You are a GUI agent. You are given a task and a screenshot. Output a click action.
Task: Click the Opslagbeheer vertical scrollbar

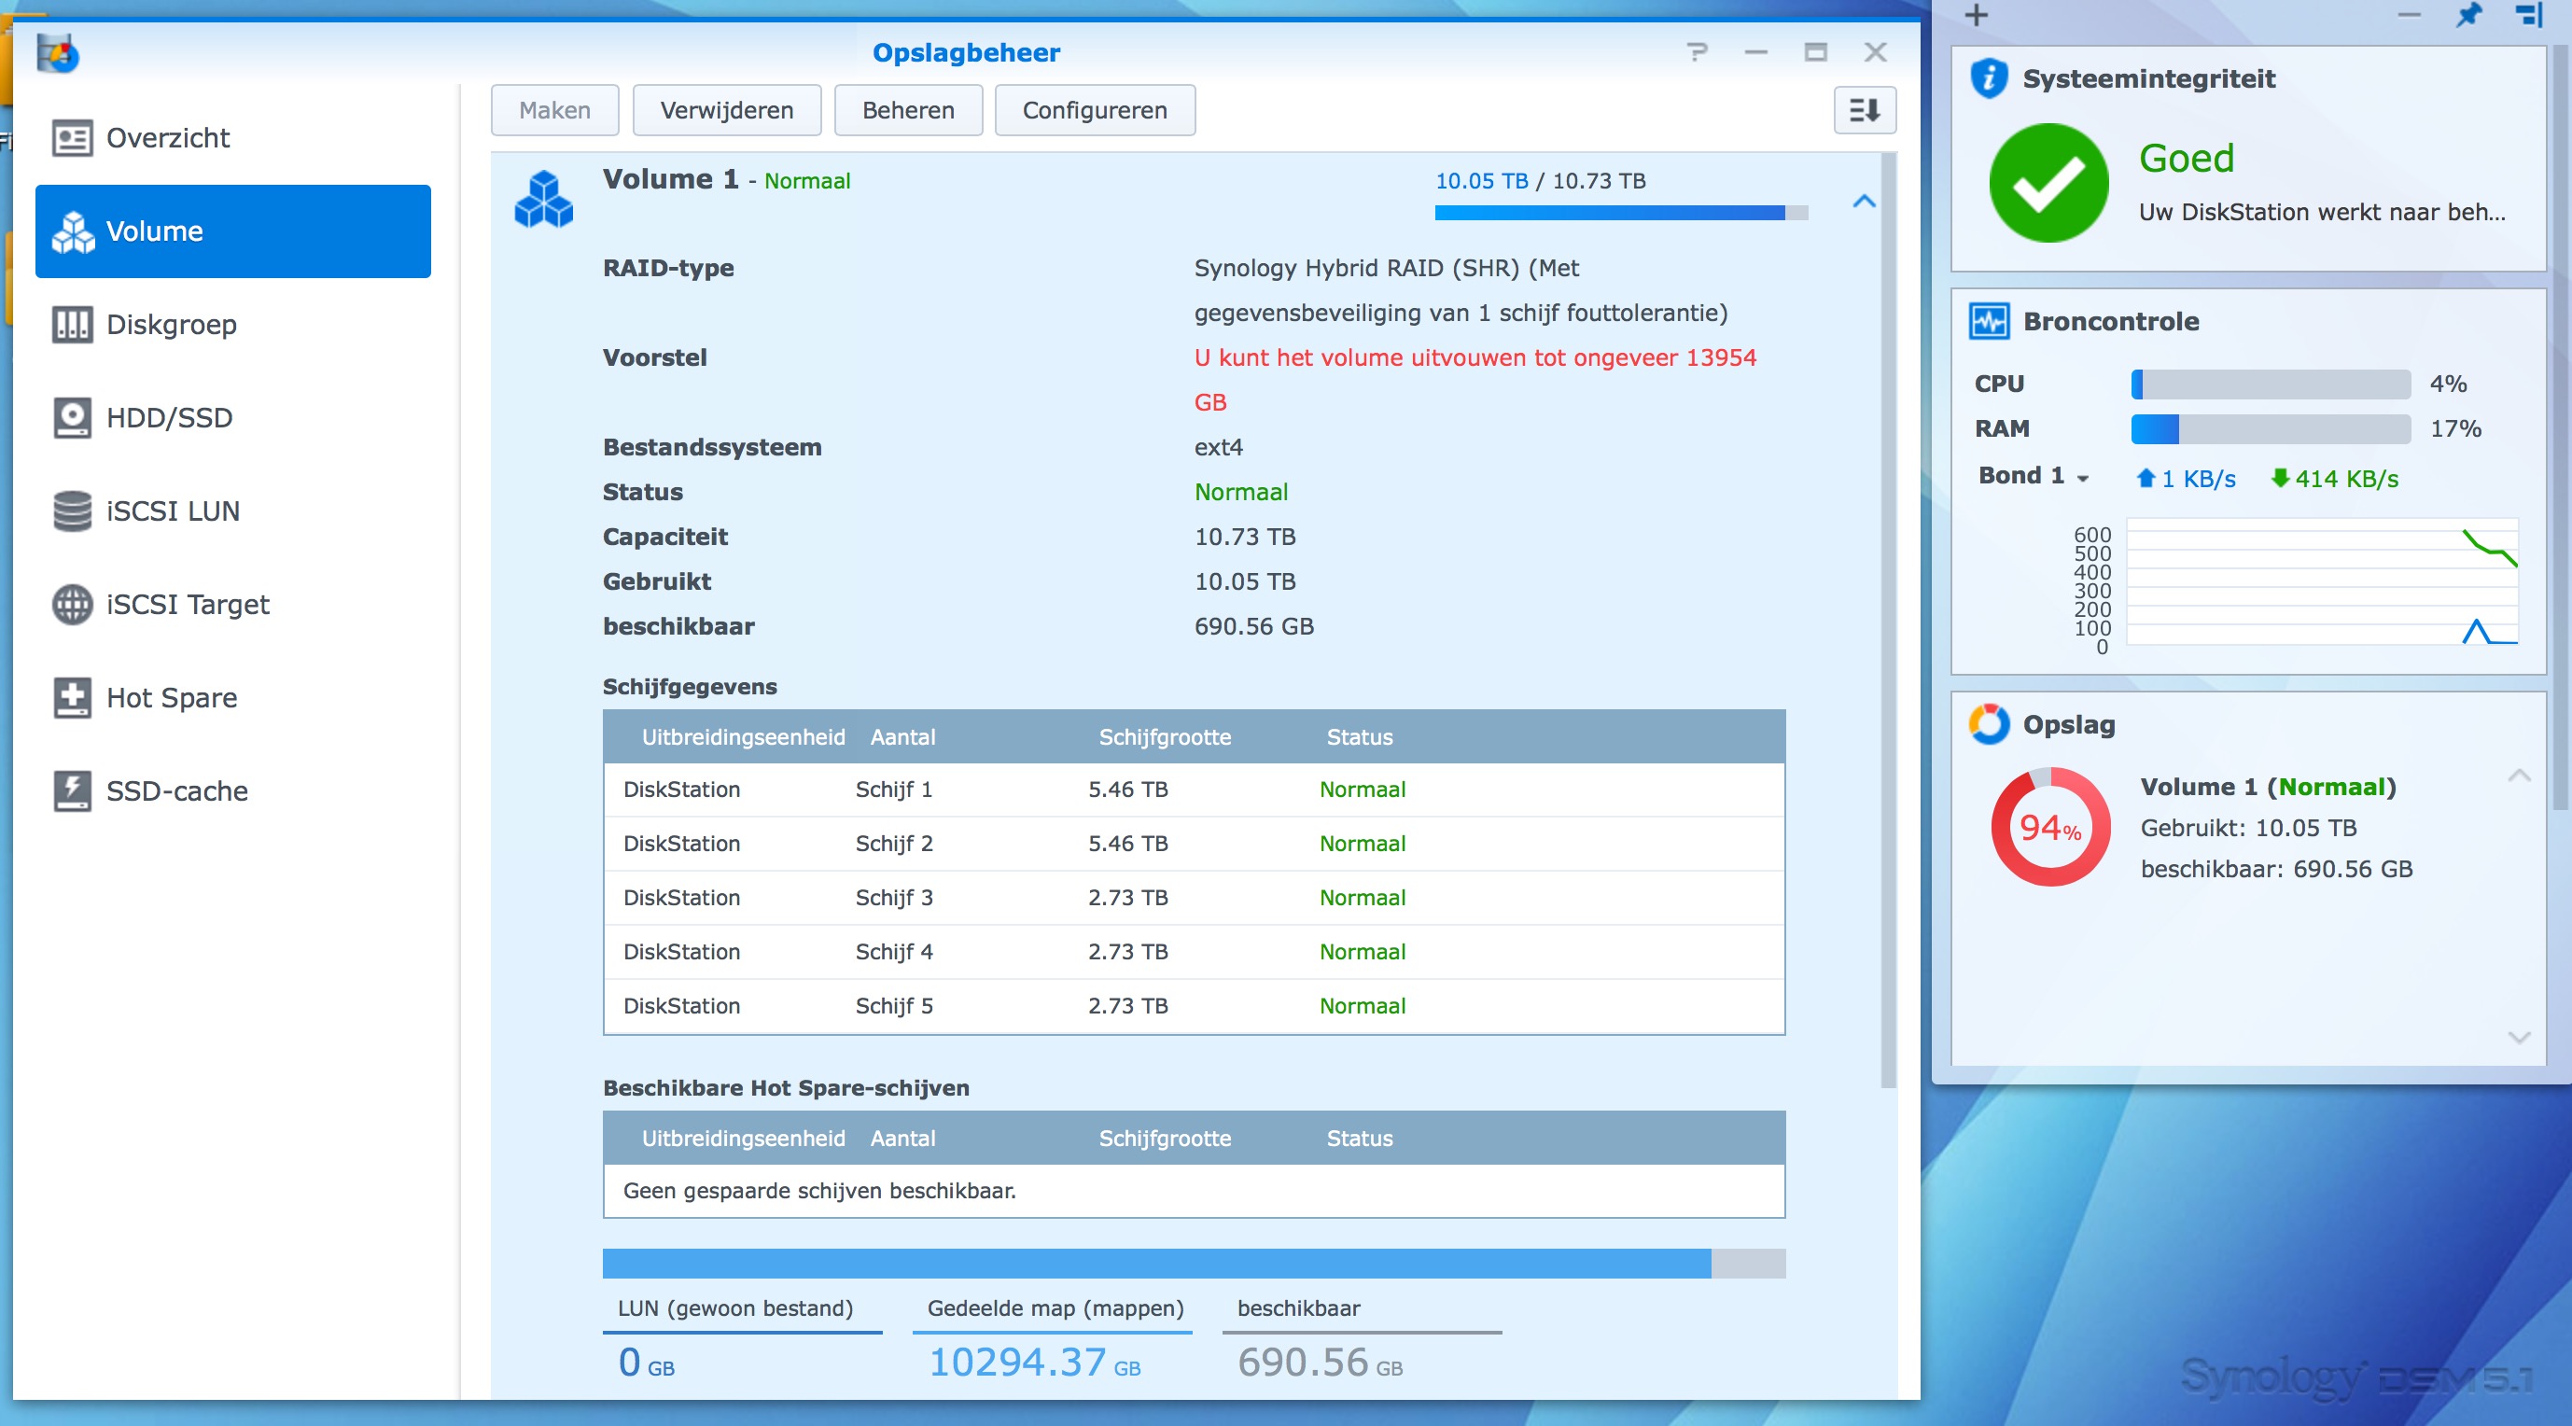[x=1887, y=620]
